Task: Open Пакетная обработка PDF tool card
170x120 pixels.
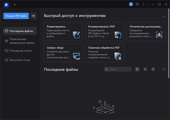Action: tap(104, 53)
